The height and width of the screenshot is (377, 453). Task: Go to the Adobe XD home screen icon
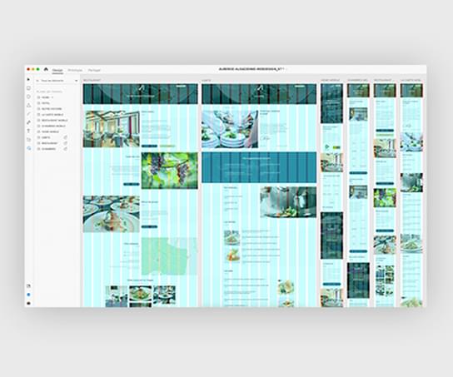tap(46, 69)
